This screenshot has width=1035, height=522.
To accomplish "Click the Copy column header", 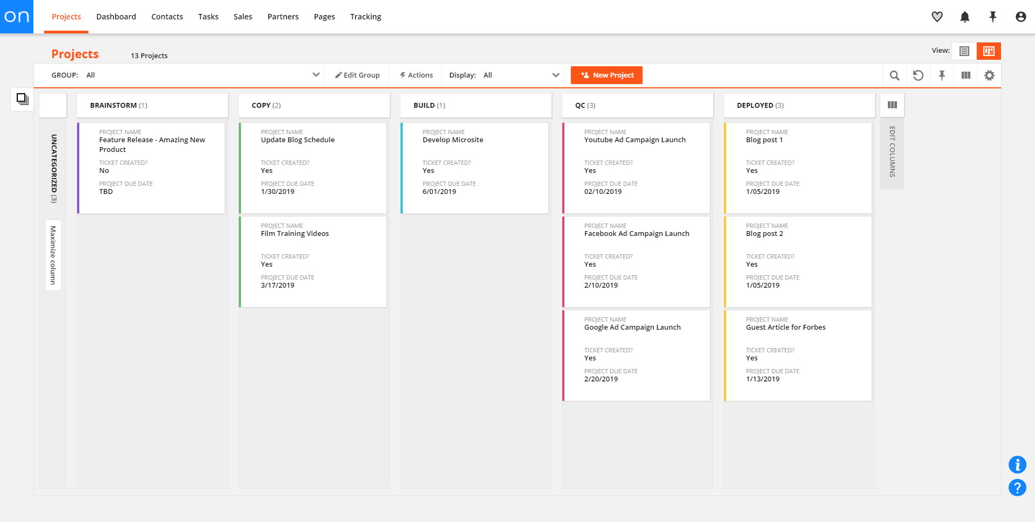I will click(x=314, y=105).
